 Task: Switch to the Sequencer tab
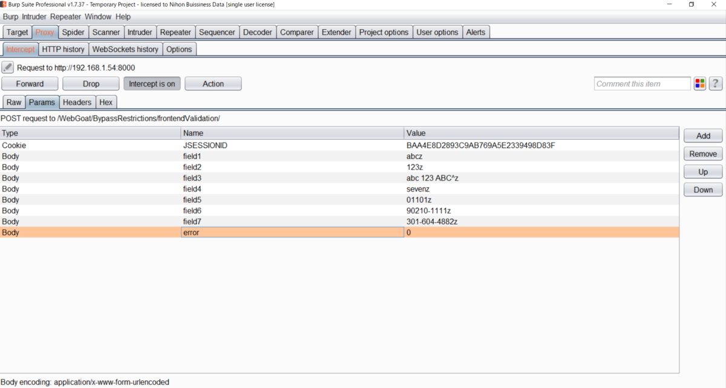217,32
